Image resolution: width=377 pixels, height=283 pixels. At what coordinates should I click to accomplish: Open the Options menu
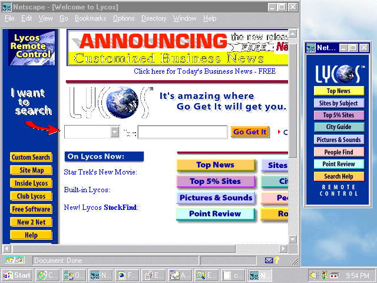pos(124,18)
